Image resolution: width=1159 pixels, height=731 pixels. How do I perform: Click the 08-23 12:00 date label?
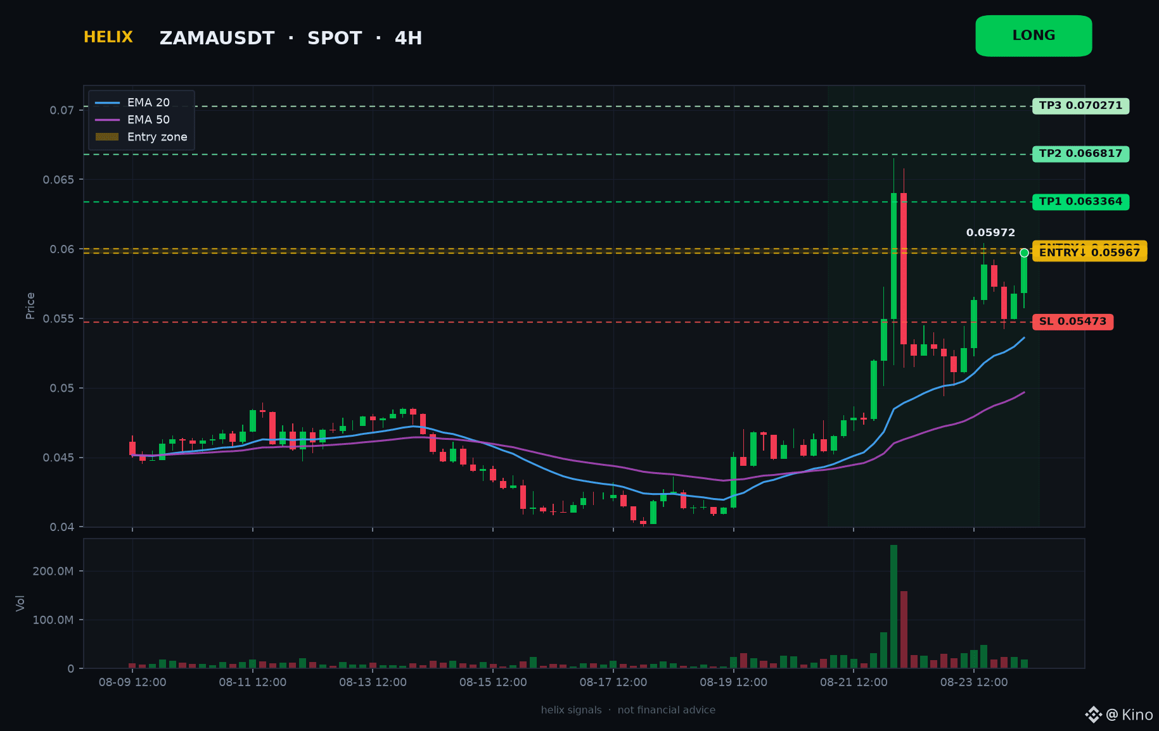click(974, 682)
